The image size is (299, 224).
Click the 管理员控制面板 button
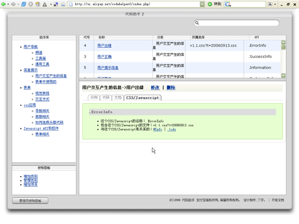pyautogui.click(x=30, y=201)
